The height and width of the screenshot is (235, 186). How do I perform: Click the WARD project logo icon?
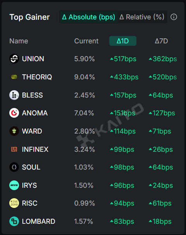click(14, 131)
